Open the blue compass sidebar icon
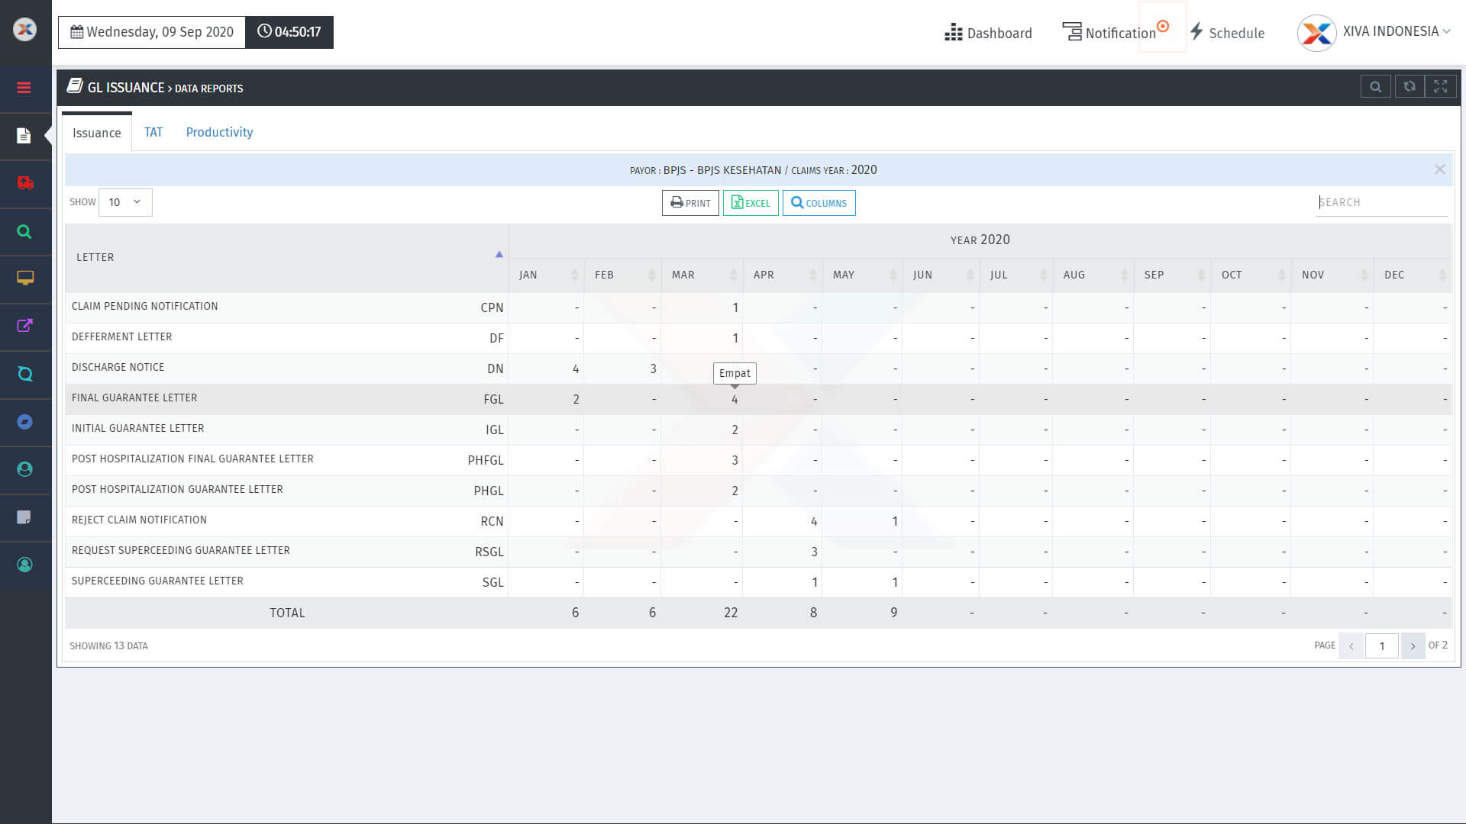Viewport: 1466px width, 824px height. [x=25, y=422]
